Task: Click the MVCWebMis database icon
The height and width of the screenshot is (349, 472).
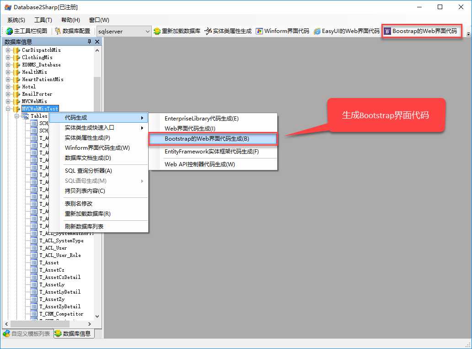Action: (x=16, y=101)
